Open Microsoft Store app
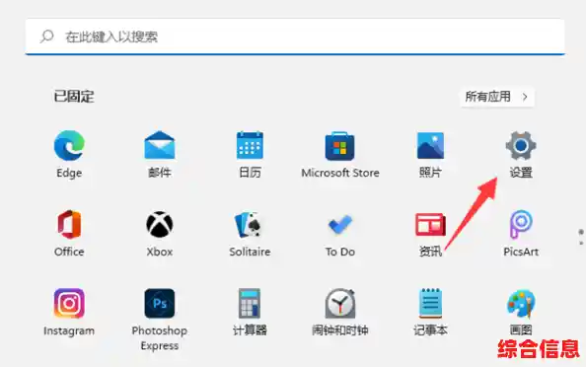 (340, 146)
